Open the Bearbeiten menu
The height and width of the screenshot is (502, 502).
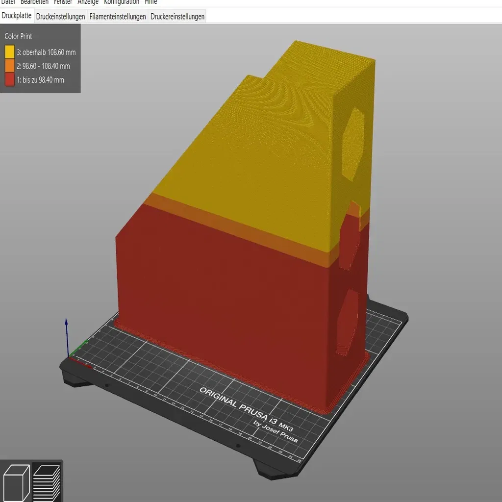[x=34, y=2]
